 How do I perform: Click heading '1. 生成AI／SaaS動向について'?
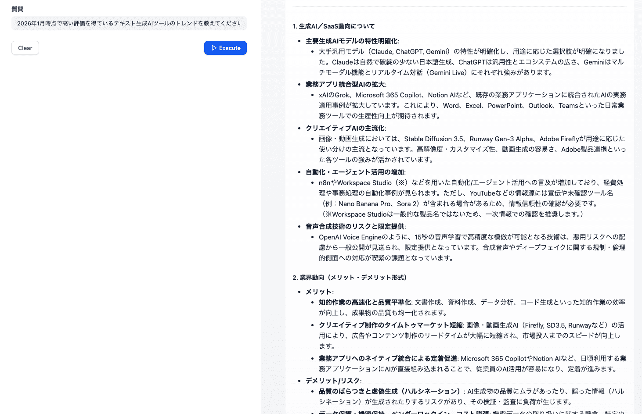[x=334, y=26]
